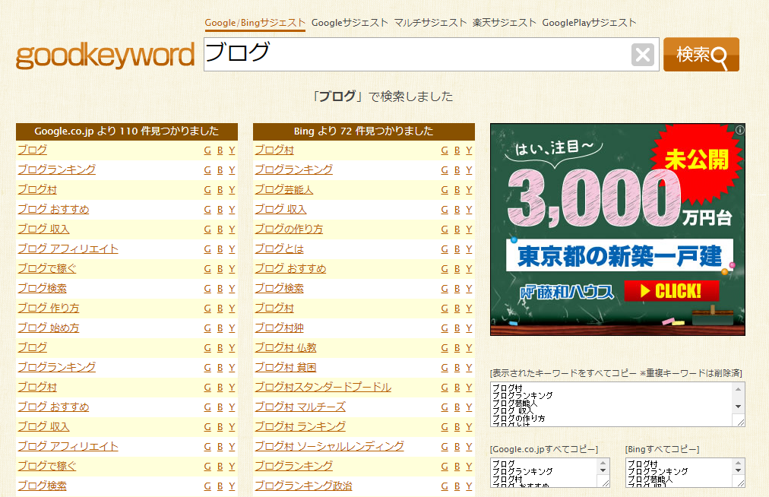Screen dimensions: 769x497
Task: Open the ブログ 始め方 keyword link
Action: tap(49, 328)
